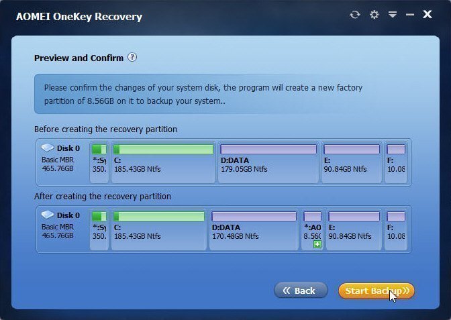Click the refresh icon in title bar

point(355,14)
